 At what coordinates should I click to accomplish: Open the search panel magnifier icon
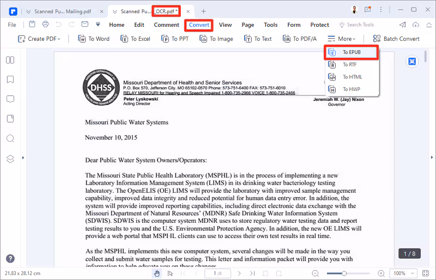(x=10, y=138)
